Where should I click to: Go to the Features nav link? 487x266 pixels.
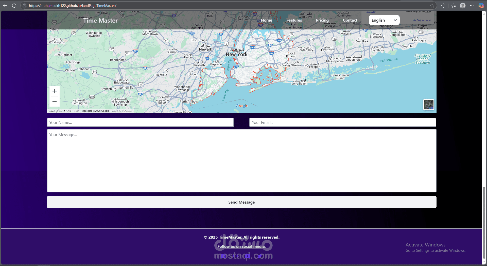pyautogui.click(x=294, y=20)
